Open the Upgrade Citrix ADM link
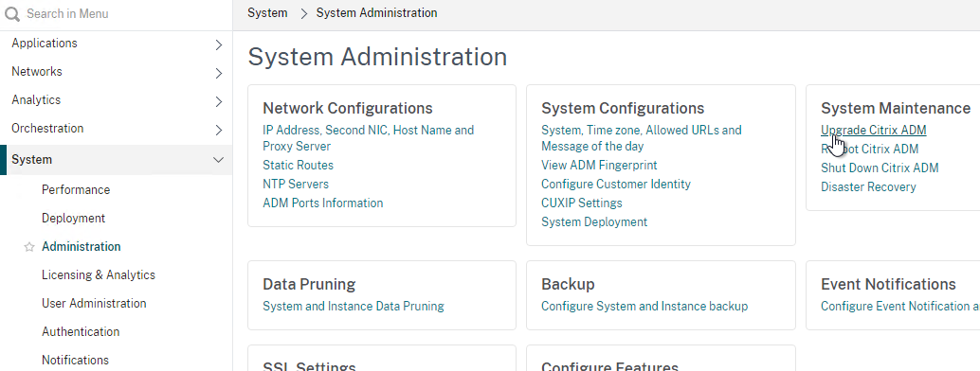 coord(873,130)
